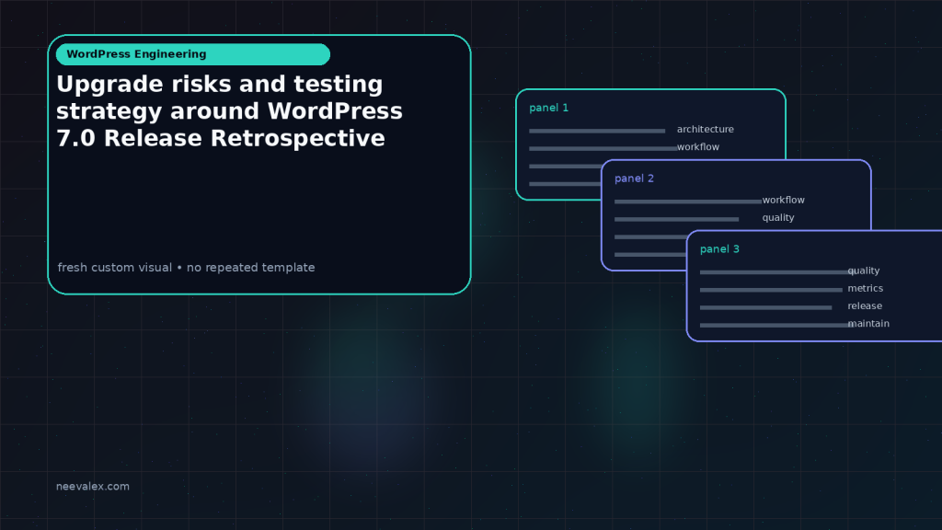Click 'workflow' label in panel 1

click(x=698, y=146)
